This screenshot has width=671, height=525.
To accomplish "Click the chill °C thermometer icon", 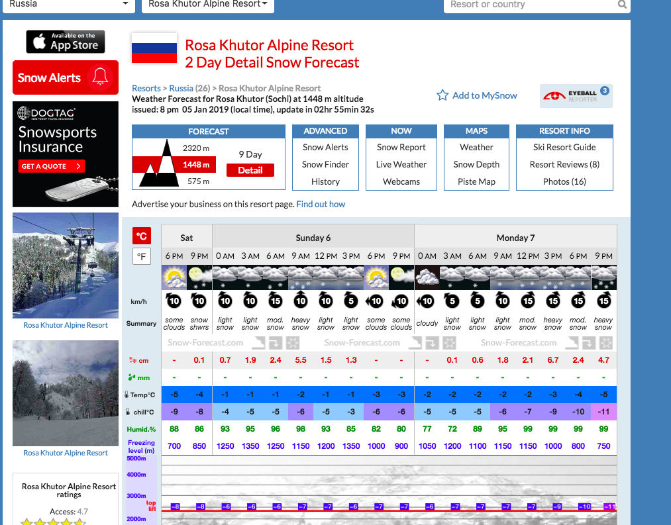I will [x=128, y=412].
